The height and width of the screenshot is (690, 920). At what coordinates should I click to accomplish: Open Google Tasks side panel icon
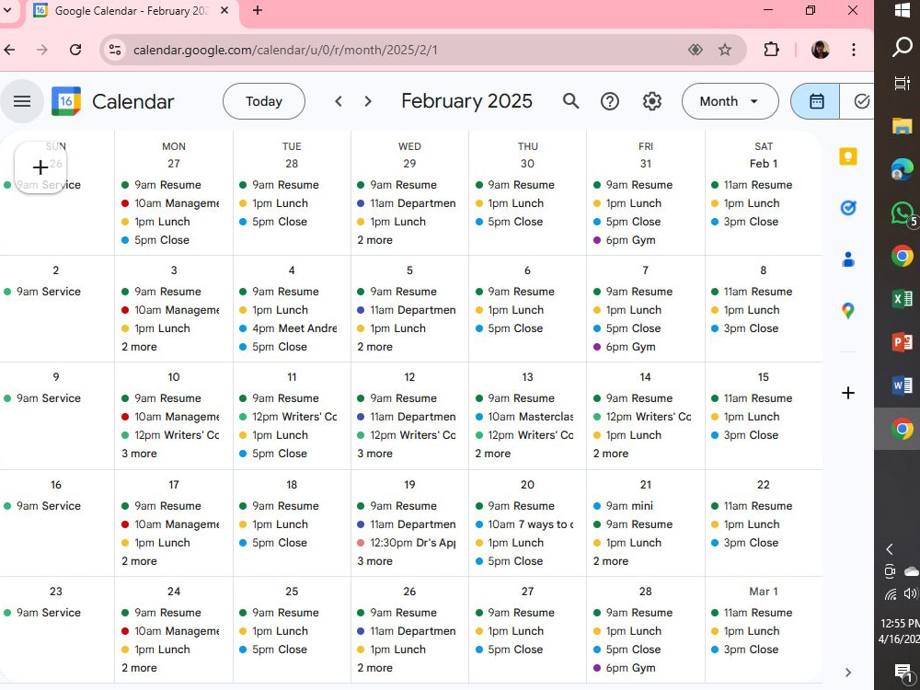(x=848, y=208)
